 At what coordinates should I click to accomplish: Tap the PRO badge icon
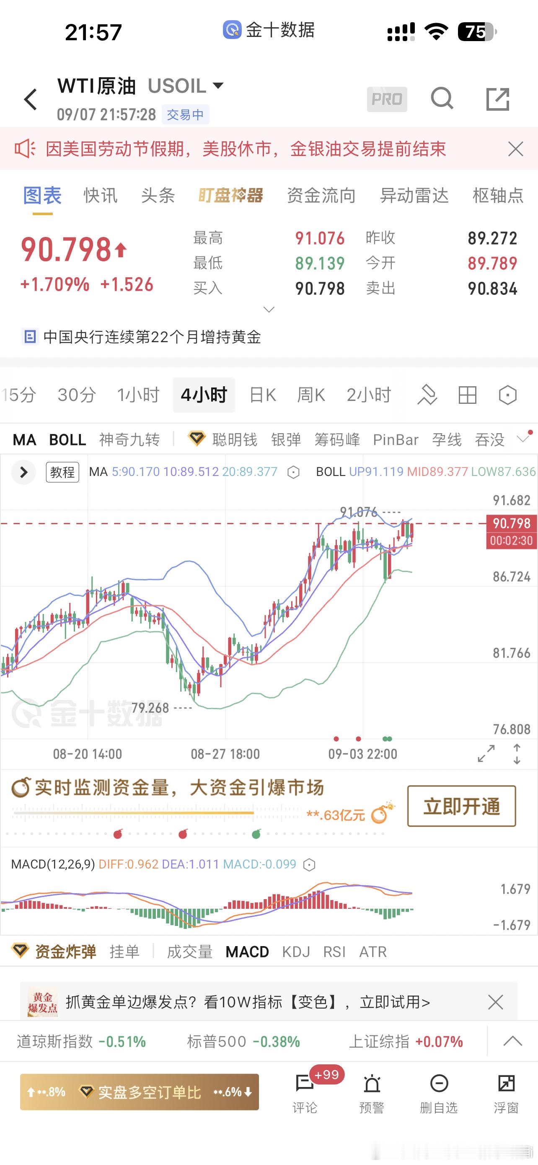(x=387, y=99)
